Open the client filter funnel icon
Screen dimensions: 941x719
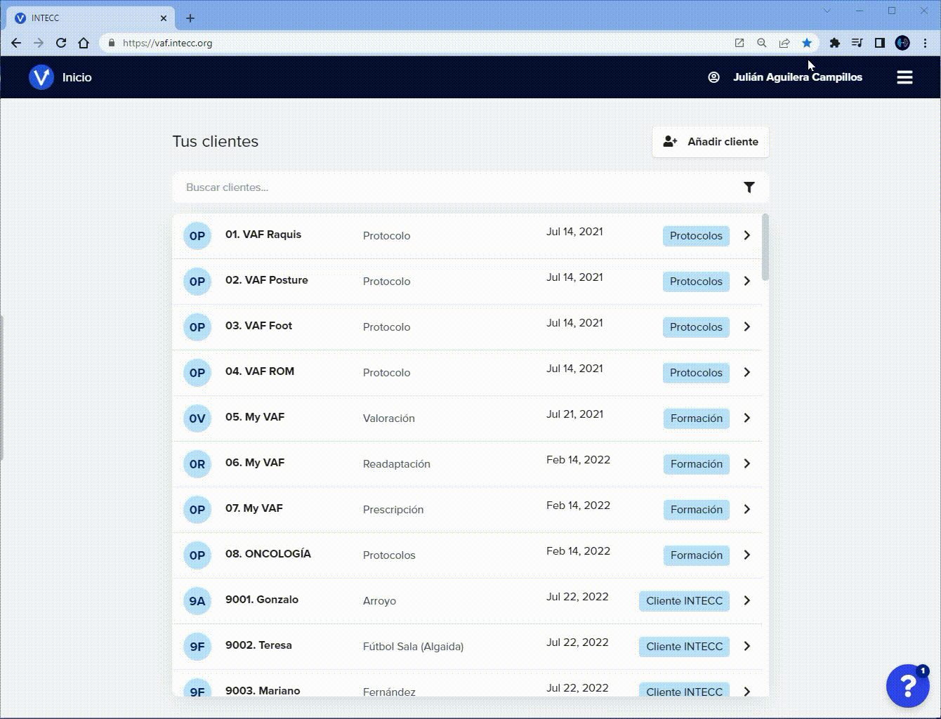(x=749, y=187)
